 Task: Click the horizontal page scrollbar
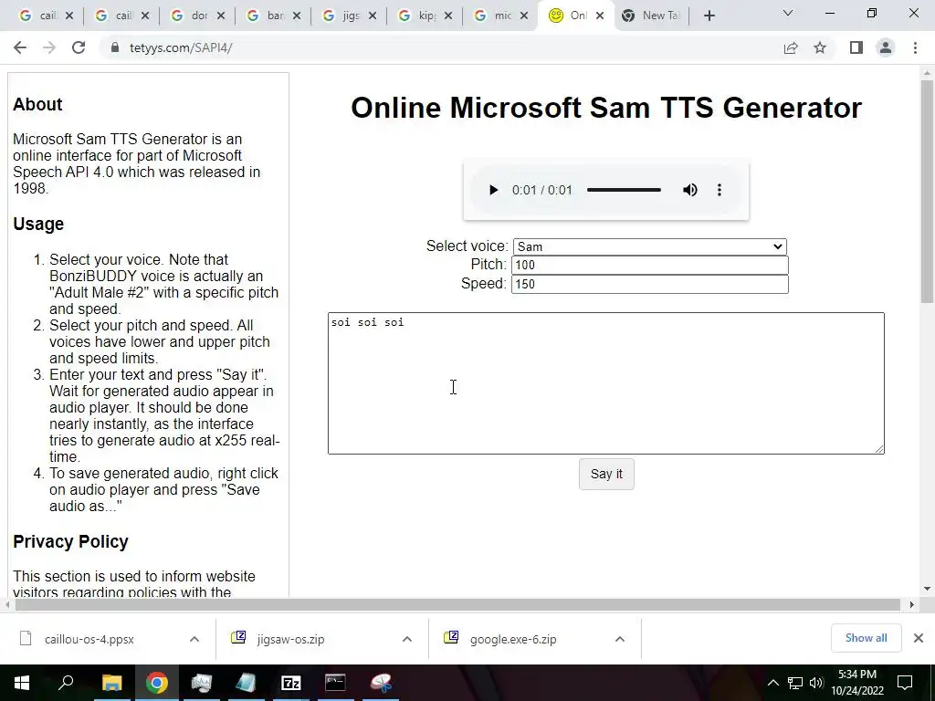(457, 605)
